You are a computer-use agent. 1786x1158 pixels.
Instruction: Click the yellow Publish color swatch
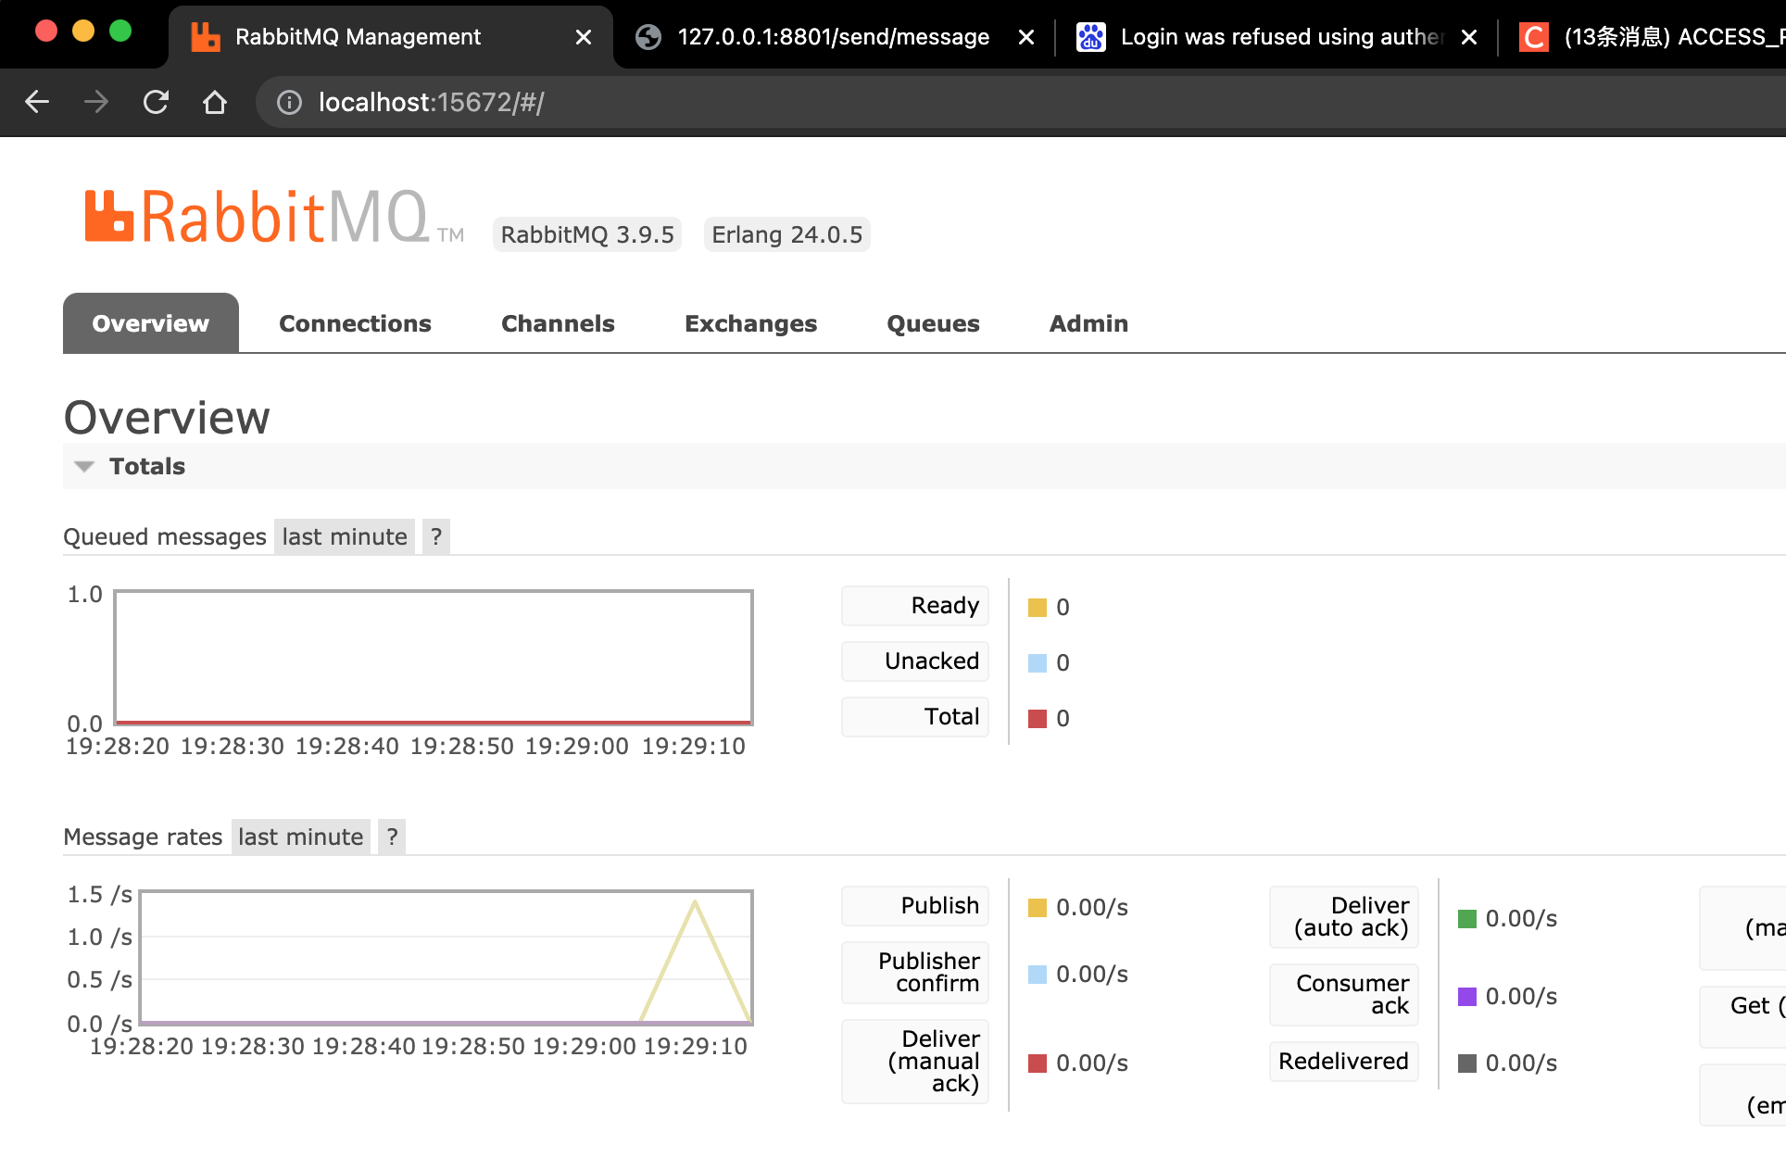click(x=1038, y=908)
